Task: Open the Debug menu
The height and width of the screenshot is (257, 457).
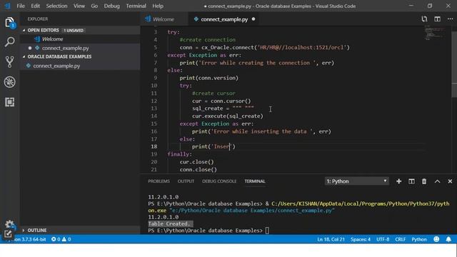Action: 111,6
